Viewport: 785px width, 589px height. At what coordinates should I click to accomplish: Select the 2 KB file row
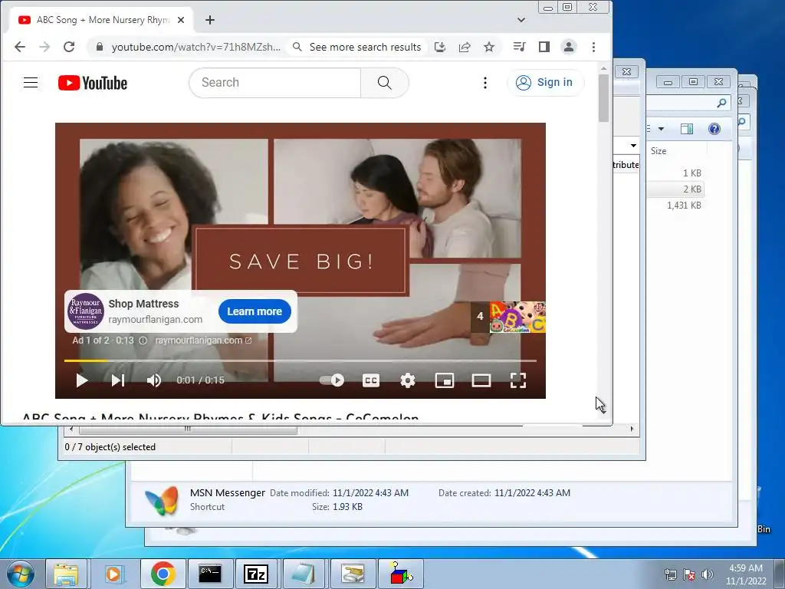[x=675, y=189]
